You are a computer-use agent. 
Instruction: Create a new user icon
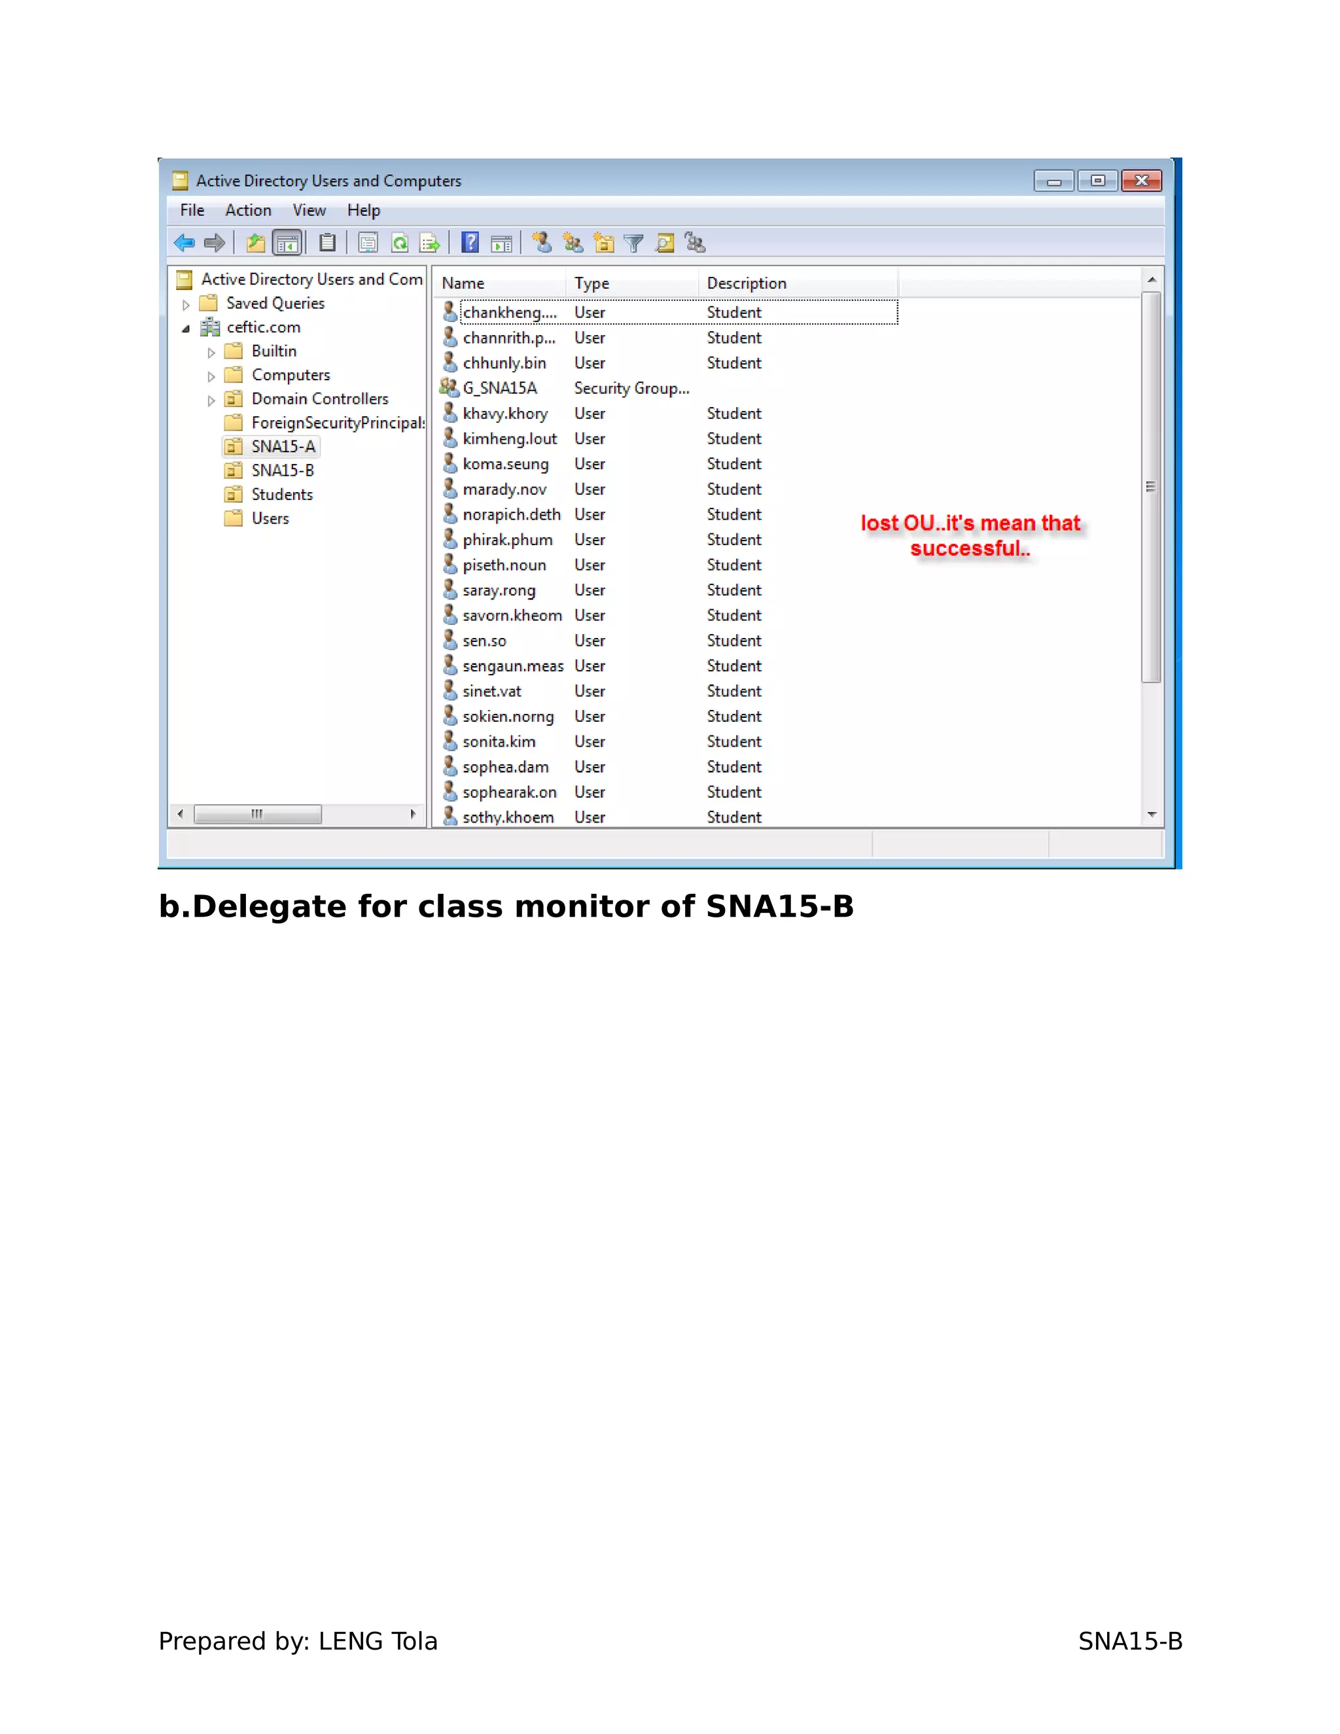pyautogui.click(x=542, y=242)
